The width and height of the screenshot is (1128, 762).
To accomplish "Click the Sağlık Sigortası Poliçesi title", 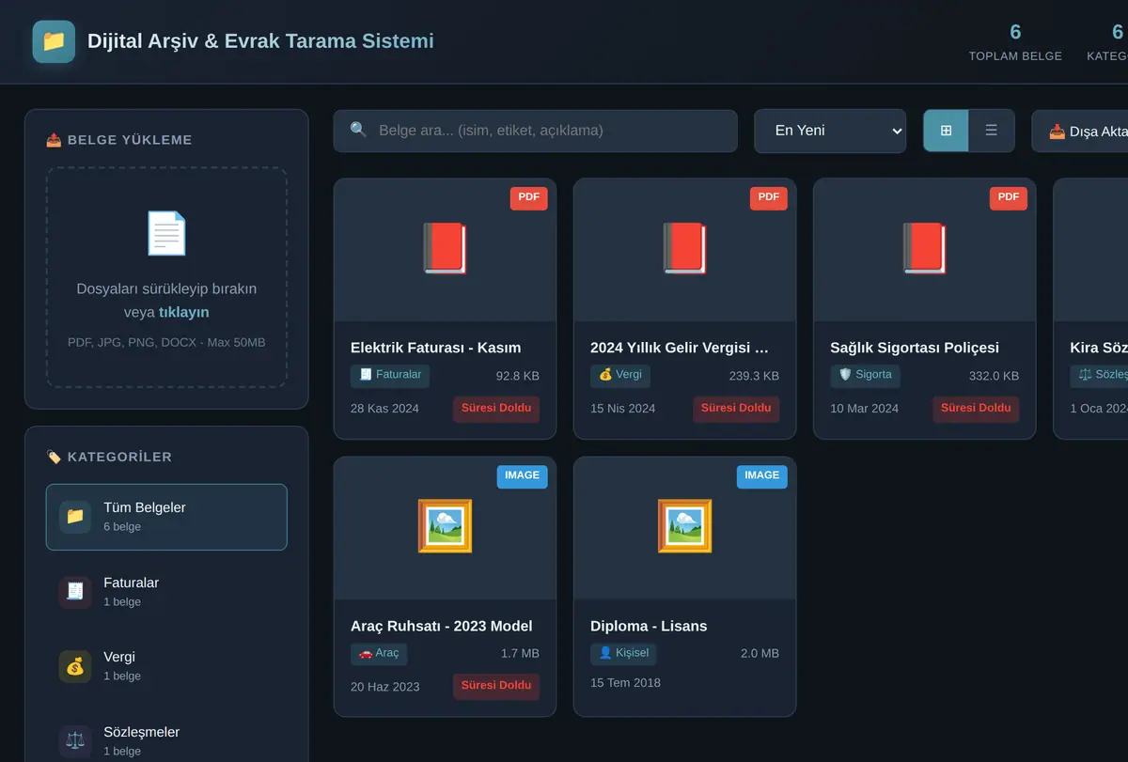I will pyautogui.click(x=915, y=348).
